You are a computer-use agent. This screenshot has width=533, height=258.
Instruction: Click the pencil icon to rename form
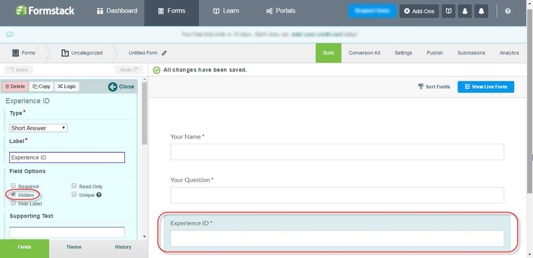(x=164, y=53)
